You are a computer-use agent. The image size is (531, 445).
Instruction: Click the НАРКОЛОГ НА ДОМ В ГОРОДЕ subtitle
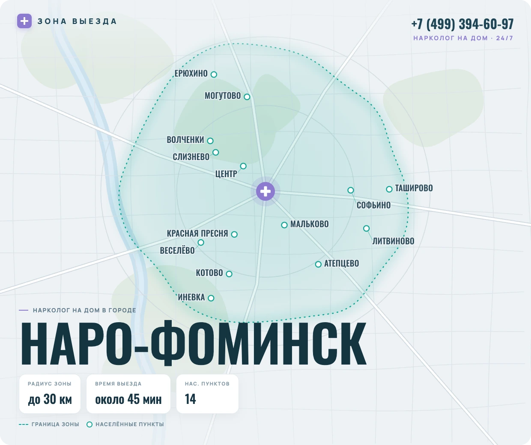coord(84,310)
